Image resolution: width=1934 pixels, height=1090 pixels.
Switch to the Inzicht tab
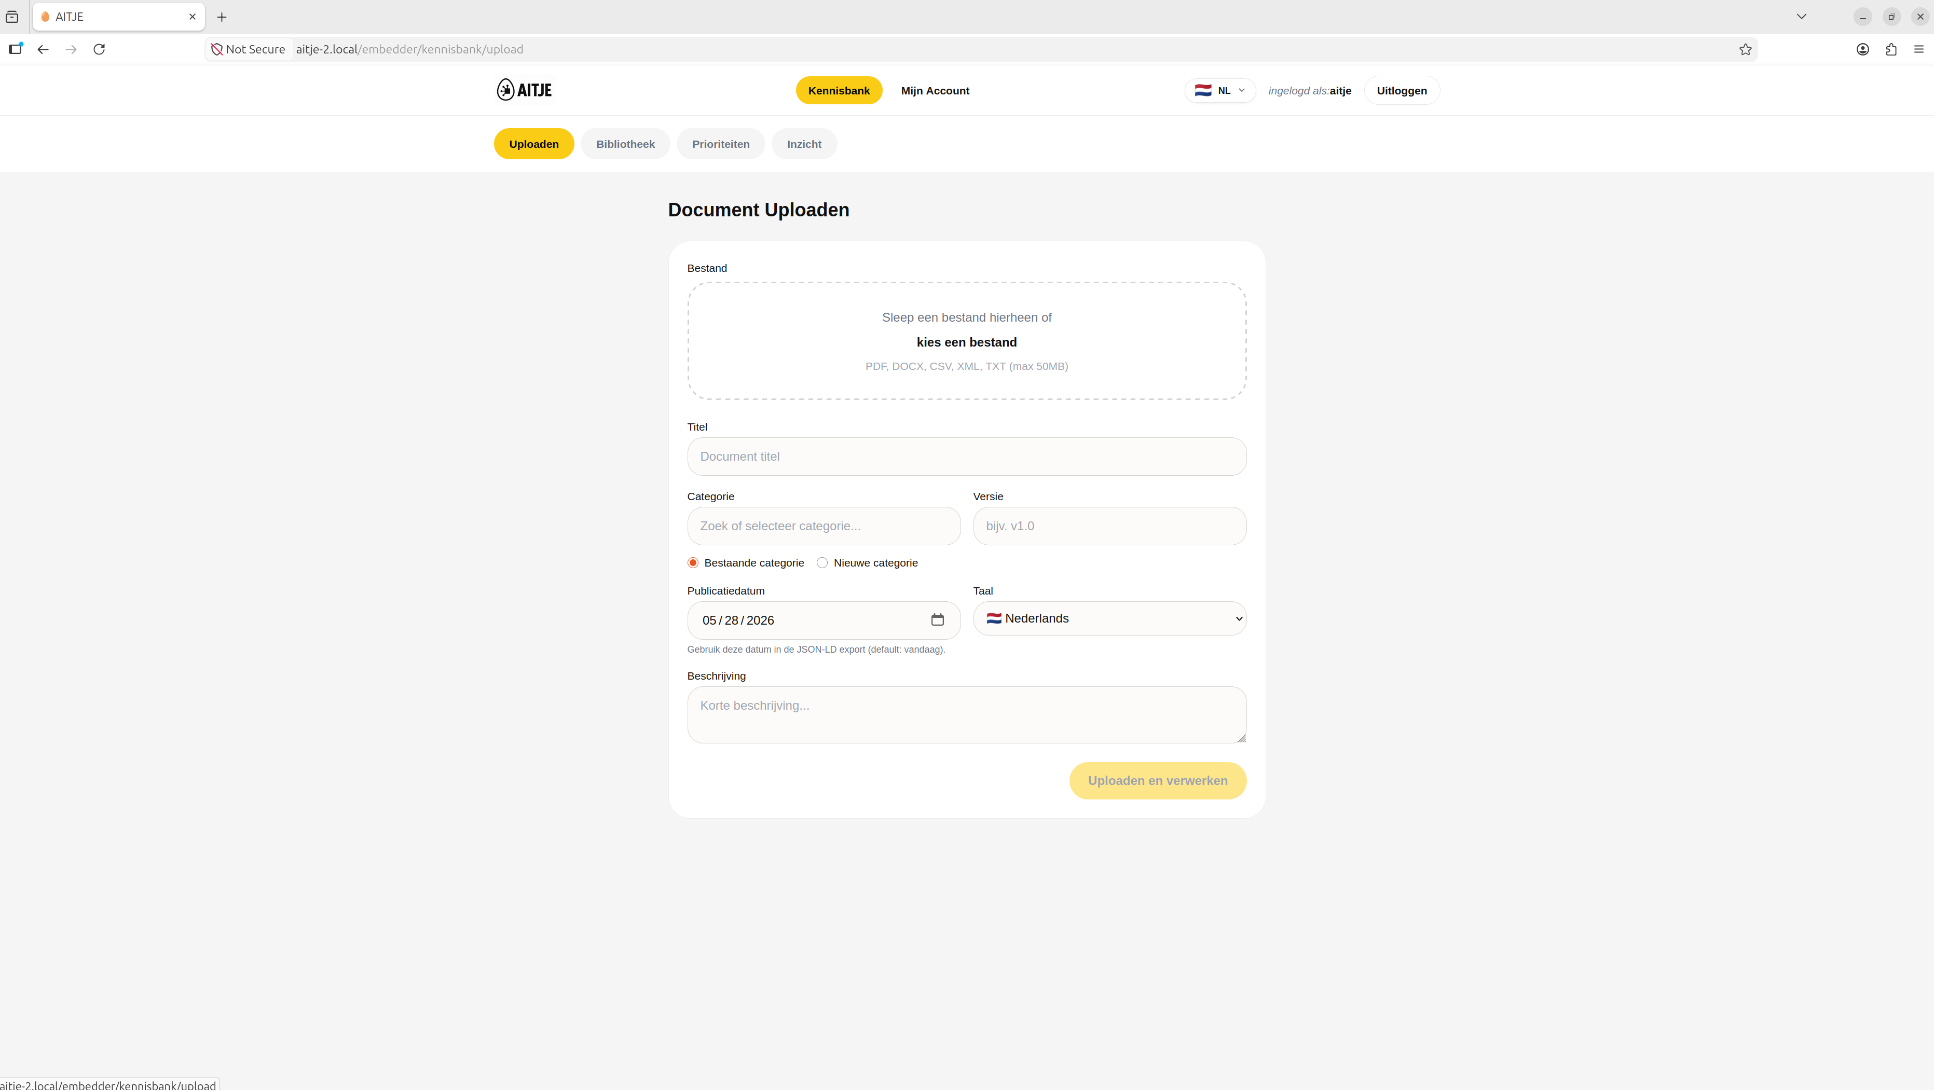pos(804,143)
